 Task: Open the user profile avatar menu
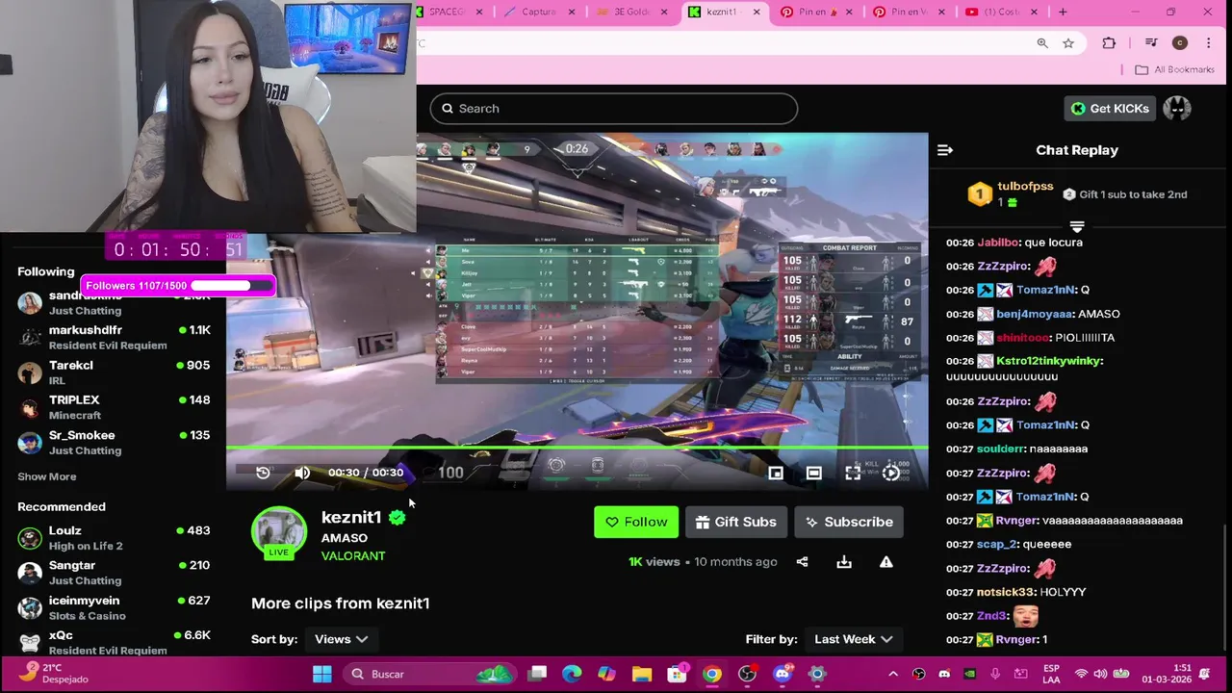coord(1177,109)
